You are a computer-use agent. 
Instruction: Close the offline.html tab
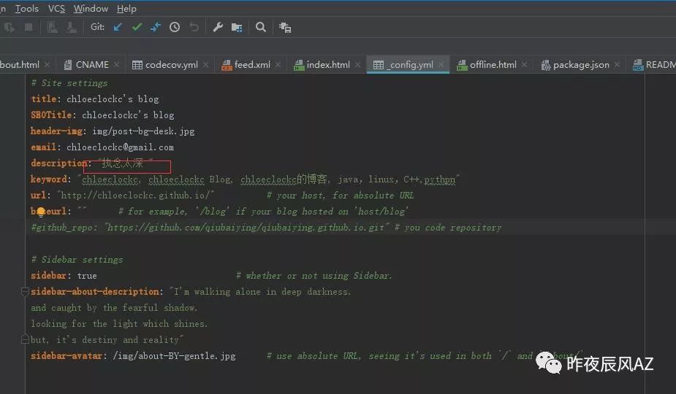tap(524, 64)
